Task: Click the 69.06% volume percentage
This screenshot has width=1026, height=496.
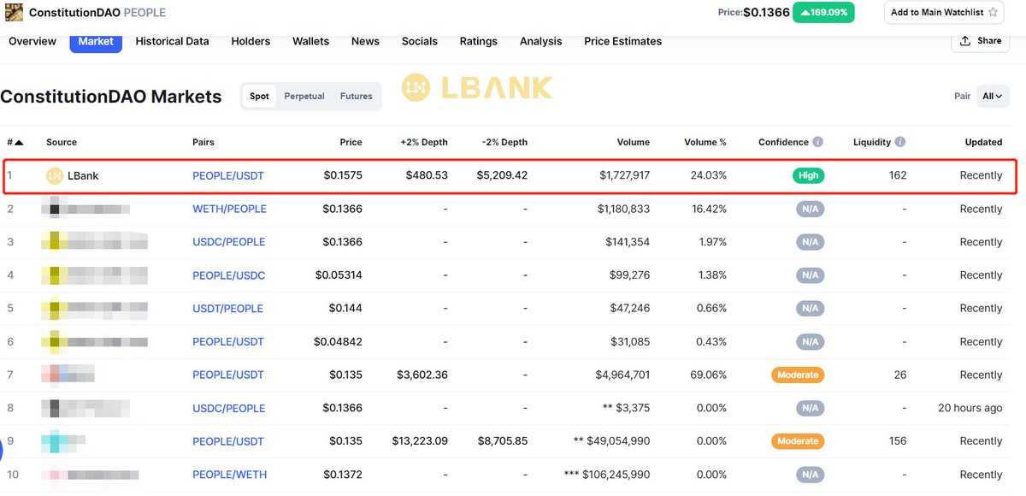Action: point(708,375)
